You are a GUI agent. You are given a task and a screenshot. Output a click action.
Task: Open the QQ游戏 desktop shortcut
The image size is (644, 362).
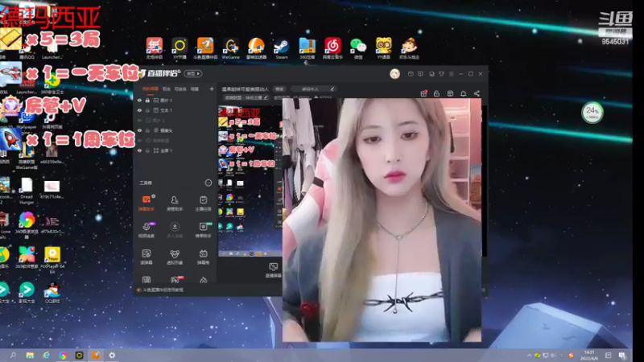[52, 293]
